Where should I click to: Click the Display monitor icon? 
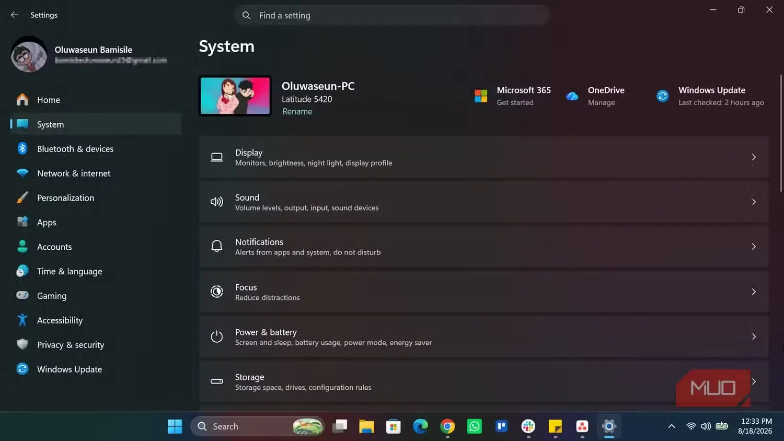point(217,157)
